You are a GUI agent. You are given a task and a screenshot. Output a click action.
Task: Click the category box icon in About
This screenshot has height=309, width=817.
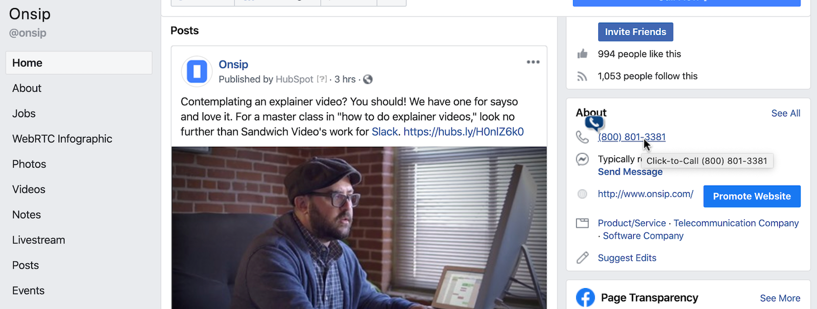pyautogui.click(x=582, y=223)
